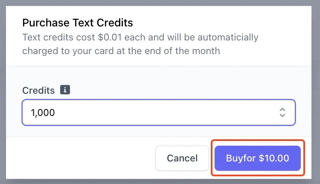Click the Purchase Text Credits heading

pos(78,23)
